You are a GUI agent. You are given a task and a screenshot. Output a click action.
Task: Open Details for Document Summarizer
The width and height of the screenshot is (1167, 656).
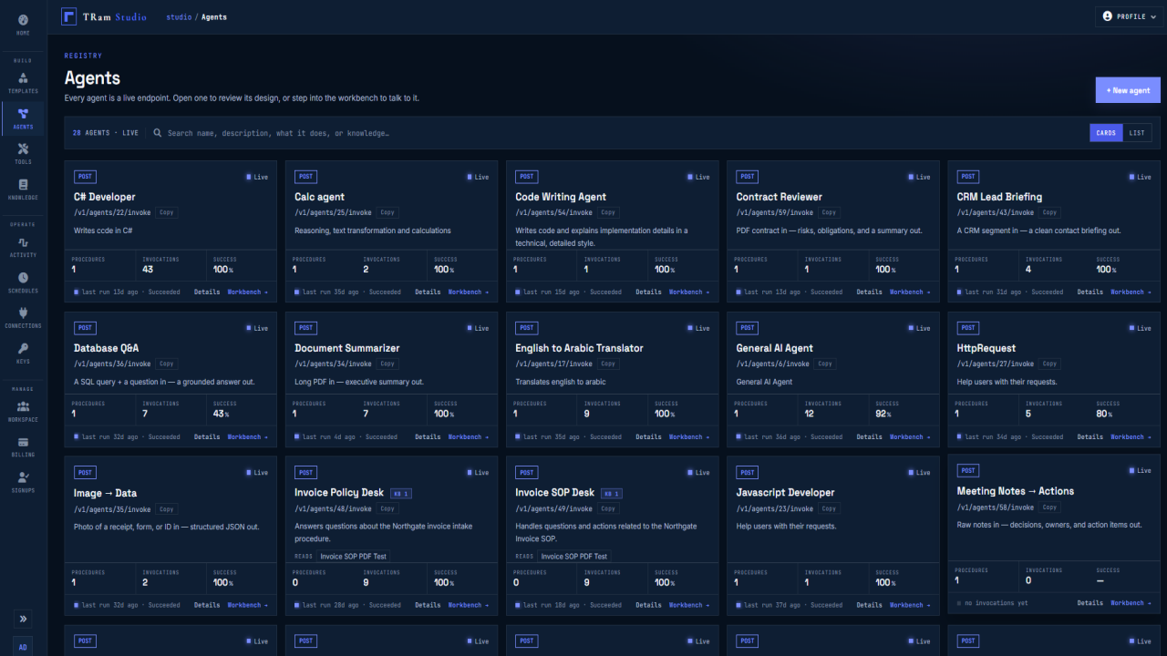pyautogui.click(x=428, y=437)
